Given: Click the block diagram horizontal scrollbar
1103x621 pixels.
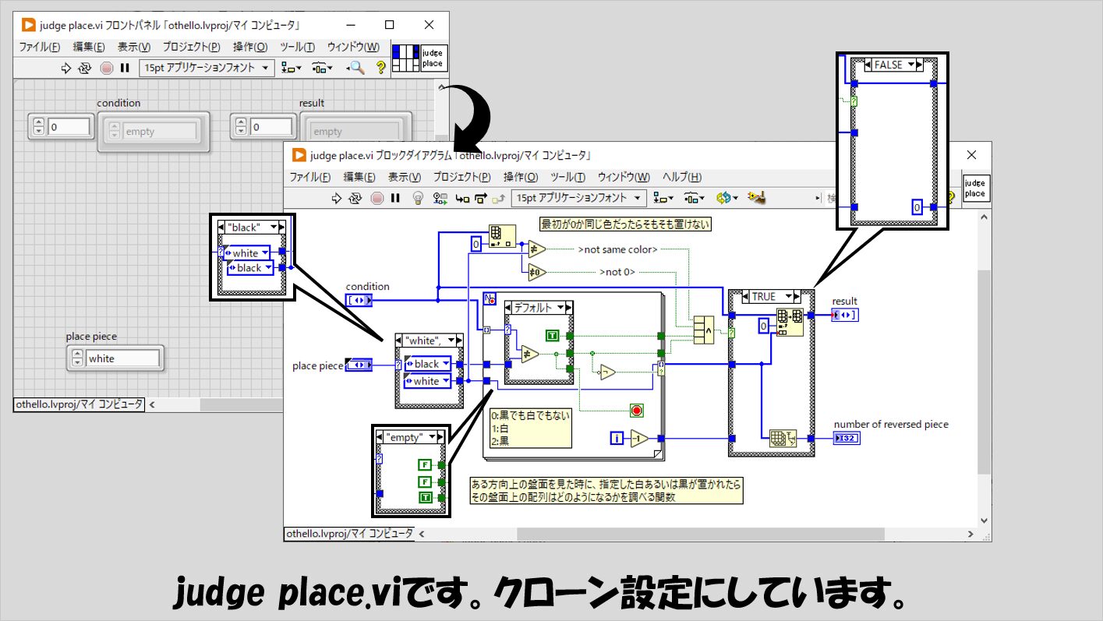Looking at the screenshot, I should pyautogui.click(x=702, y=534).
